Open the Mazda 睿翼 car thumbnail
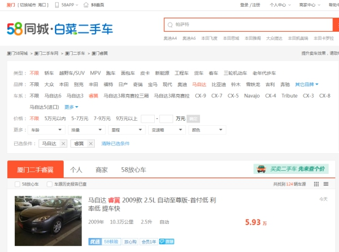 (x=48, y=221)
